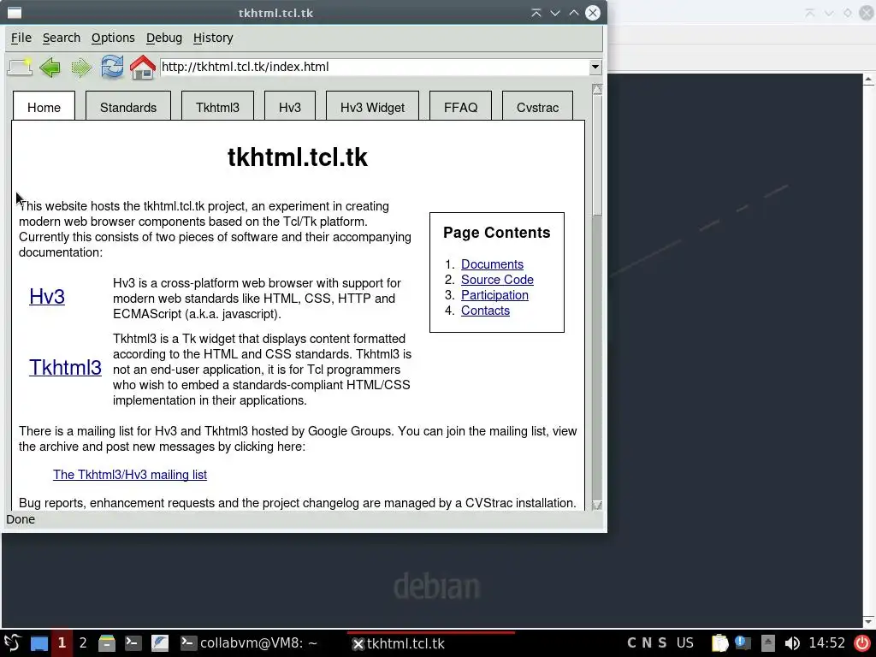The width and height of the screenshot is (876, 657).
Task: Follow the large Tkhtml3 link
Action: pyautogui.click(x=65, y=368)
